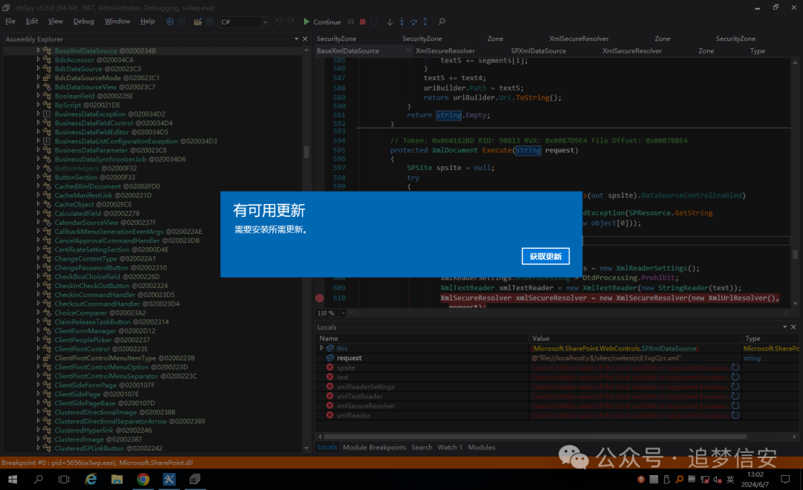Switch to the Modules tab
This screenshot has width=803, height=490.
[x=481, y=447]
